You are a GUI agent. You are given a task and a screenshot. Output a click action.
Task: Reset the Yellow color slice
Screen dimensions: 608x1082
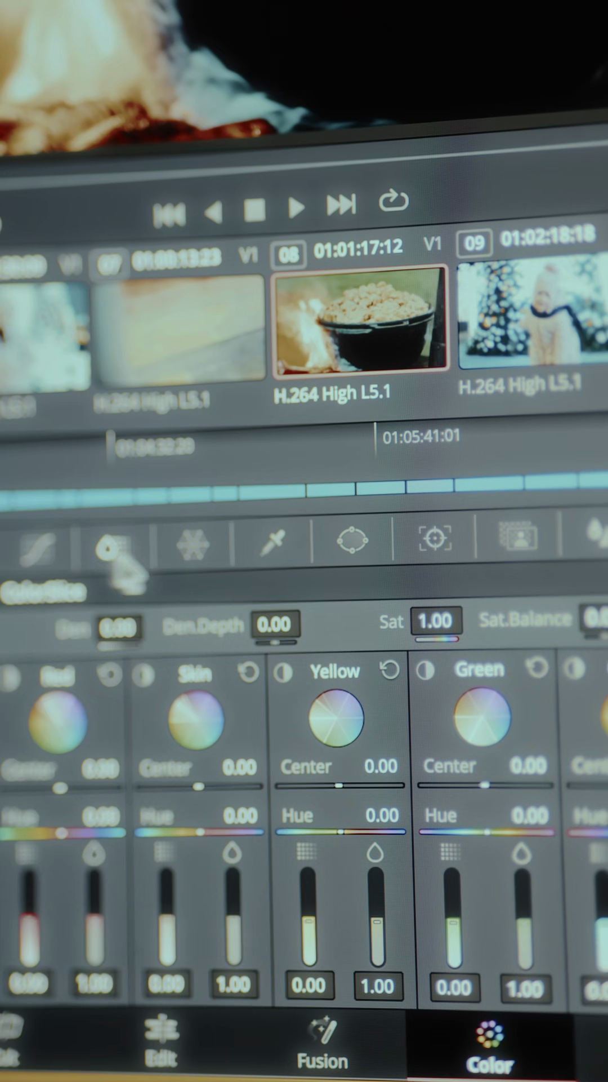(x=390, y=670)
